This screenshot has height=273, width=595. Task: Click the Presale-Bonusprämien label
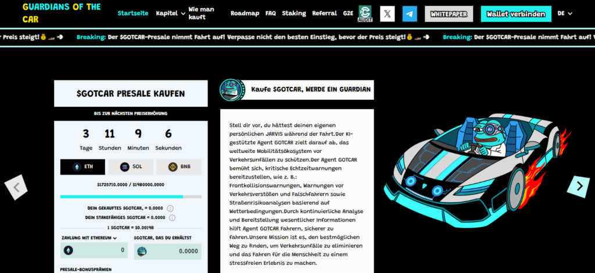coord(86,270)
